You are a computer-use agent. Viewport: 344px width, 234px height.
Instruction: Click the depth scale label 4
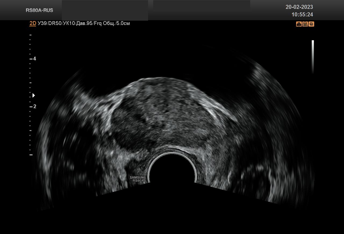[x=35, y=59]
